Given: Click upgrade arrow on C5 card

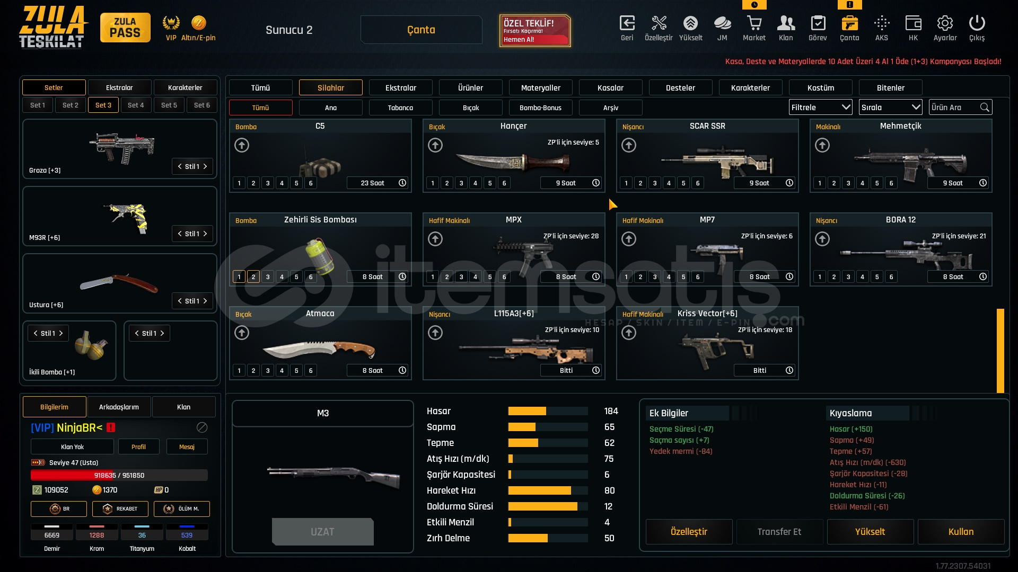Looking at the screenshot, I should pyautogui.click(x=242, y=145).
